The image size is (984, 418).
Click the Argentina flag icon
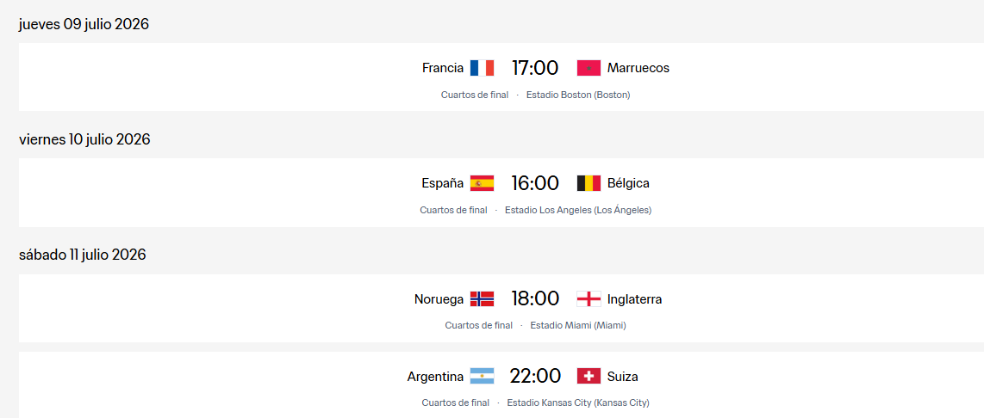point(482,376)
